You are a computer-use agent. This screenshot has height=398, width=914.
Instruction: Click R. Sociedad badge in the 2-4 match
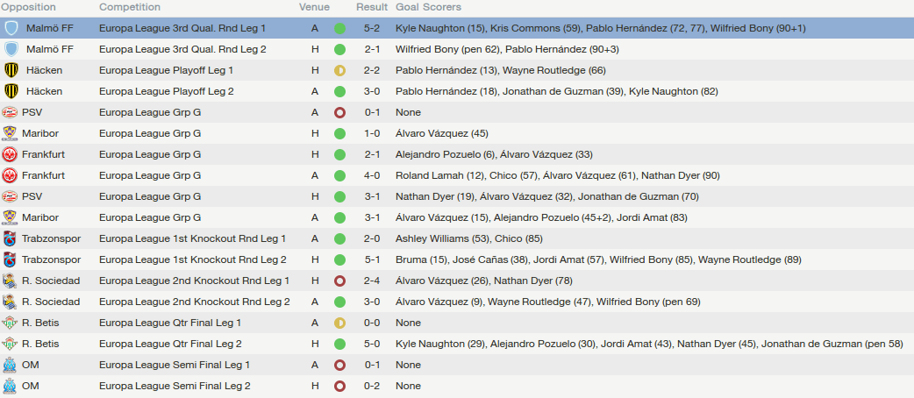(x=10, y=281)
